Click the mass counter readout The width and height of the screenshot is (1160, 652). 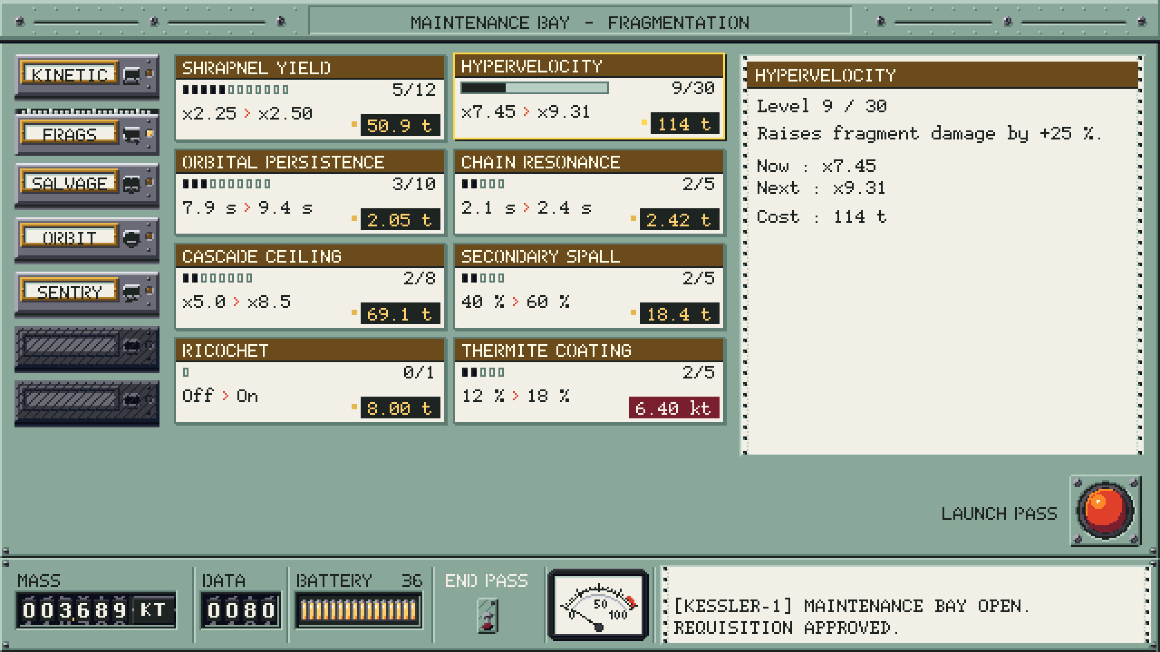click(96, 610)
